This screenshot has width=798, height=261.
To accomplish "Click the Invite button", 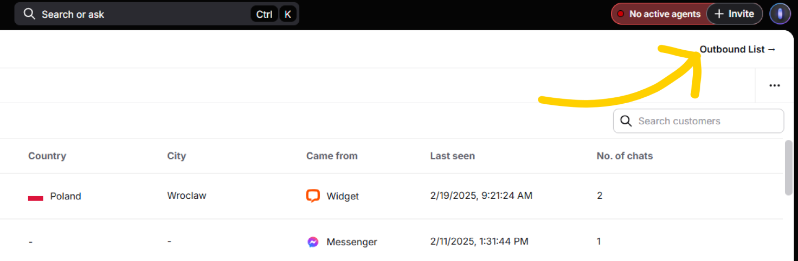I will [735, 14].
